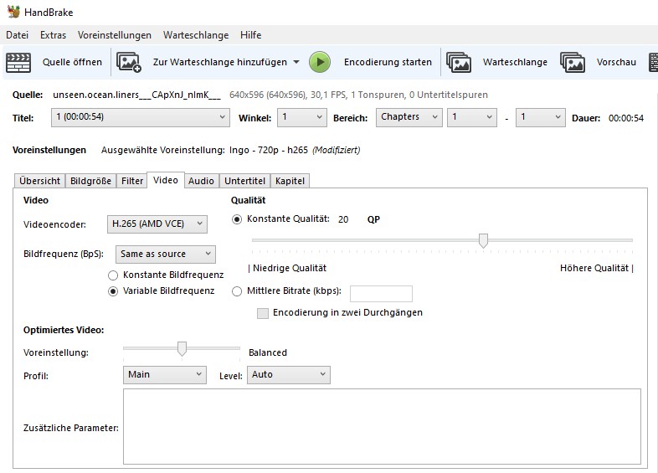Image resolution: width=658 pixels, height=473 pixels.
Task: Expand the Bereich Chapters dropdown
Action: [409, 117]
